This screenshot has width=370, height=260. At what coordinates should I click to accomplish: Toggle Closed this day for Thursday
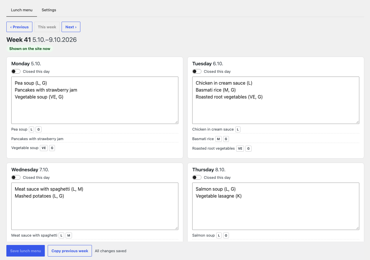click(197, 177)
